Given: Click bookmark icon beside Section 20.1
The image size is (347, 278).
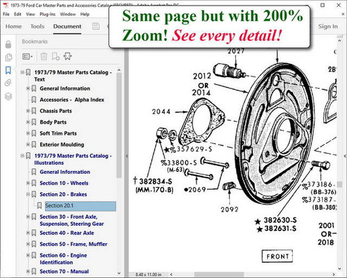Looking at the screenshot, I should pos(40,206).
